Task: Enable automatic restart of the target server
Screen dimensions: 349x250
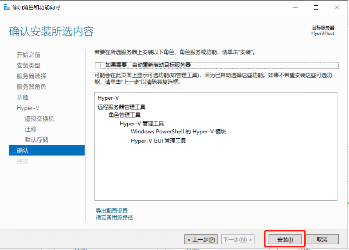Action: point(98,65)
